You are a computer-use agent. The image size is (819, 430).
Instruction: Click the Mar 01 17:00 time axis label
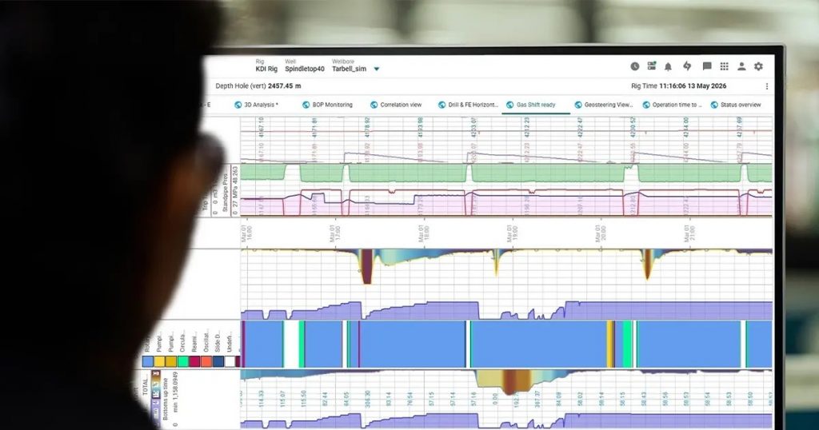click(335, 233)
